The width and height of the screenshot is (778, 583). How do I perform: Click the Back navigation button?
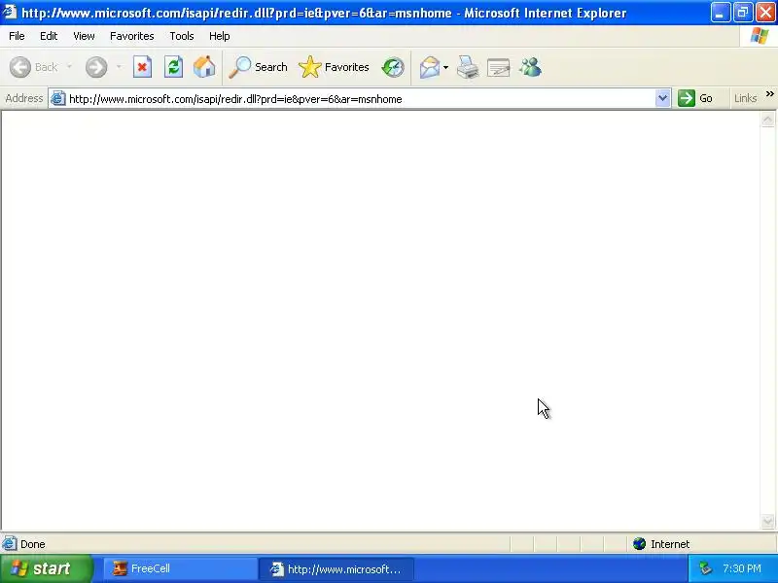click(x=34, y=67)
